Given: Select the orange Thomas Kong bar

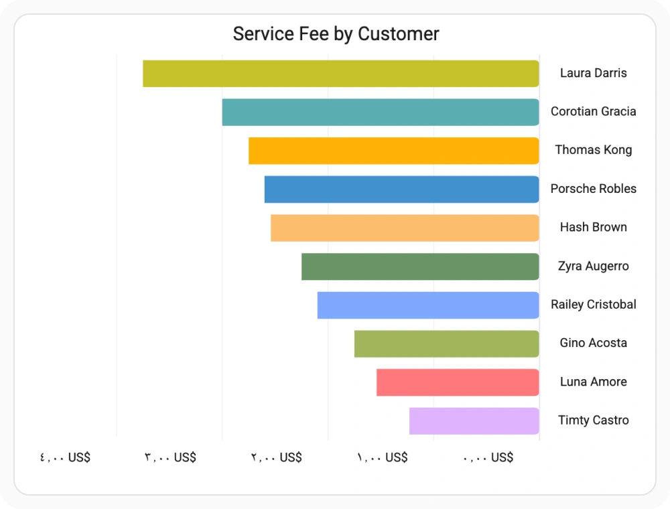Looking at the screenshot, I should [x=394, y=151].
